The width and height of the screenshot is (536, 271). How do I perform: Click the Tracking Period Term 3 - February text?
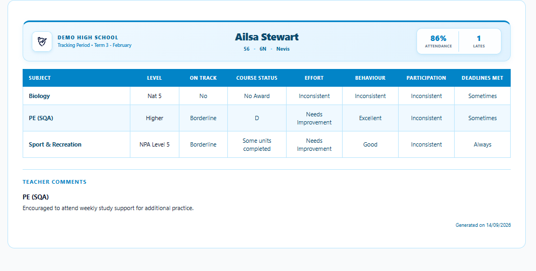coord(94,45)
